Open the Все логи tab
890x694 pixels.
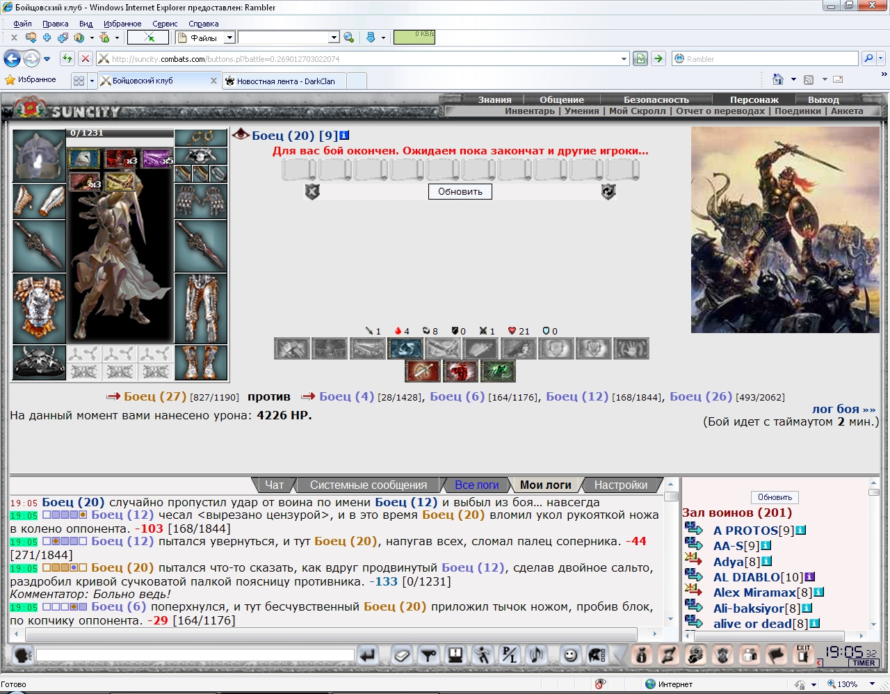pyautogui.click(x=477, y=485)
